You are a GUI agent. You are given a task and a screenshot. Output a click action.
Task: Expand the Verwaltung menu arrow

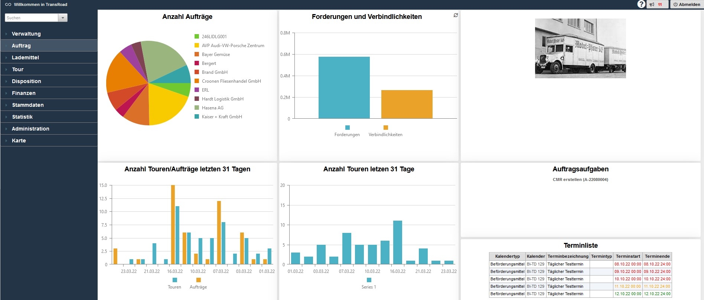pos(6,34)
